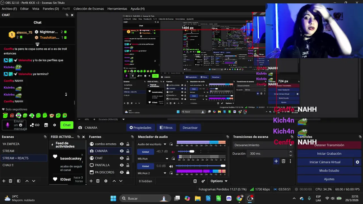Open Vista menu
Screen dimensions: 363x204
tap(36, 9)
